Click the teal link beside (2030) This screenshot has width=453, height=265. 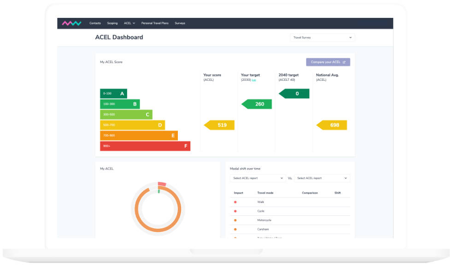[254, 80]
